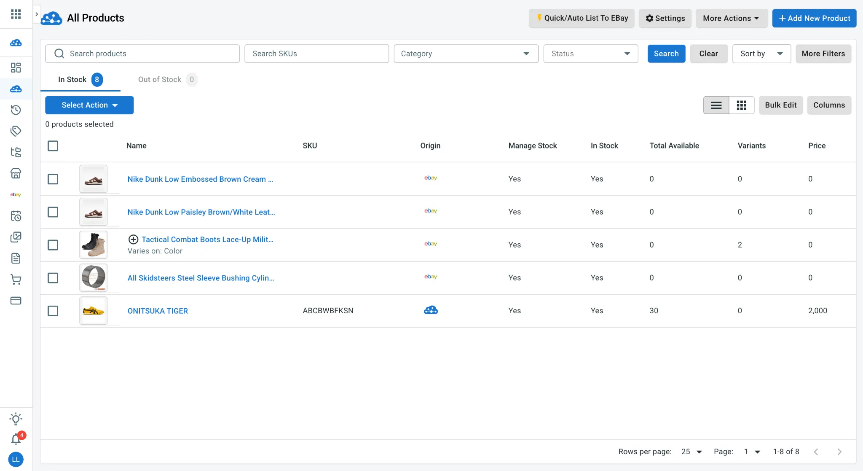Expand the collapsed sidebar chevron
863x471 pixels.
coord(37,14)
